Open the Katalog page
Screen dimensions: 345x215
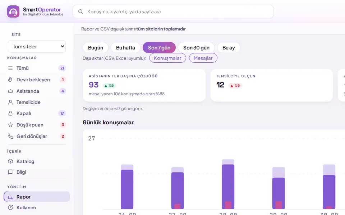(37, 161)
